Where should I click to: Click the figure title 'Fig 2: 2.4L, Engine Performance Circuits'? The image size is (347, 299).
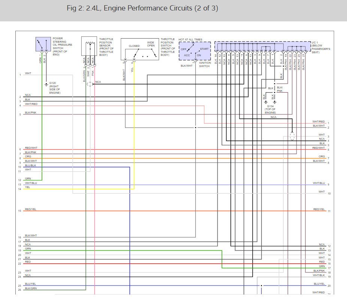tap(142, 8)
